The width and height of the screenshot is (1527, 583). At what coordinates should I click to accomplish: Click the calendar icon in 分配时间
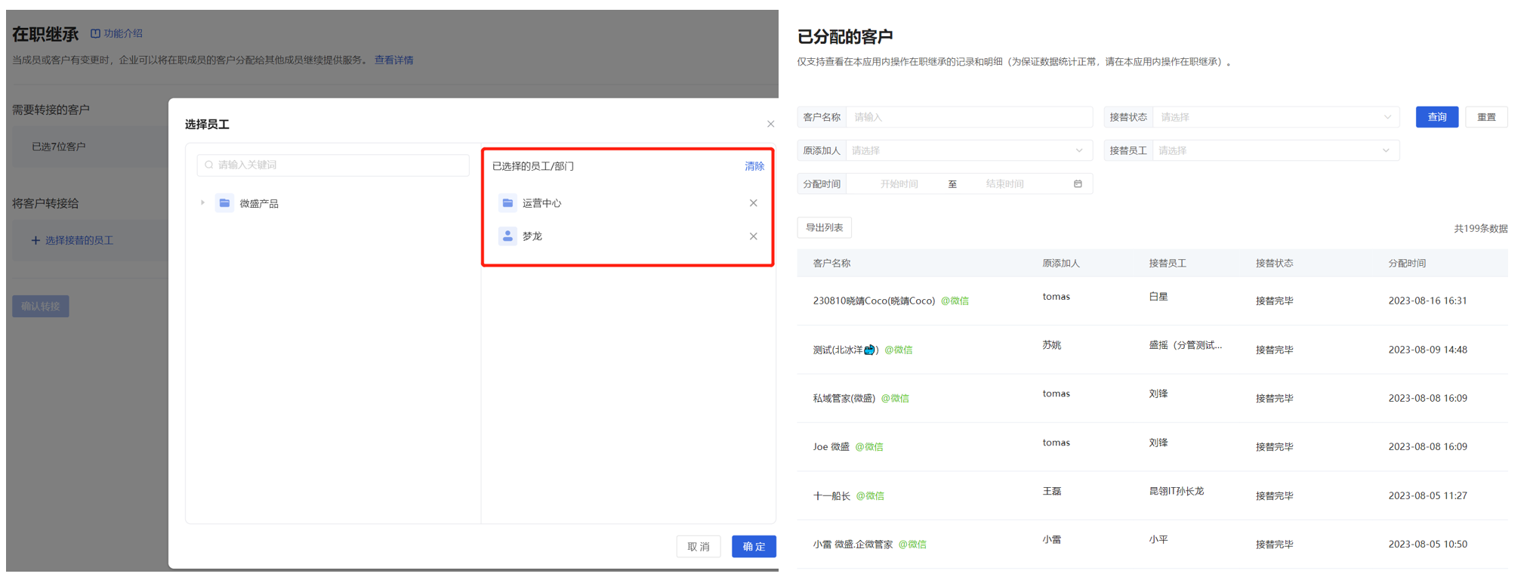[1078, 184]
